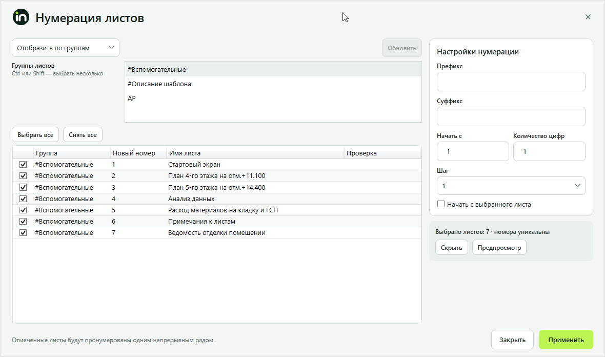The height and width of the screenshot is (357, 605).
Task: Enable Начать с выбранного листа checkbox
Action: (x=440, y=204)
